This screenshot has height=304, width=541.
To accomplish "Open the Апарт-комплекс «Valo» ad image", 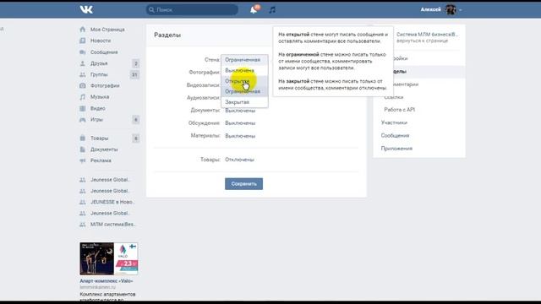I will (109, 258).
